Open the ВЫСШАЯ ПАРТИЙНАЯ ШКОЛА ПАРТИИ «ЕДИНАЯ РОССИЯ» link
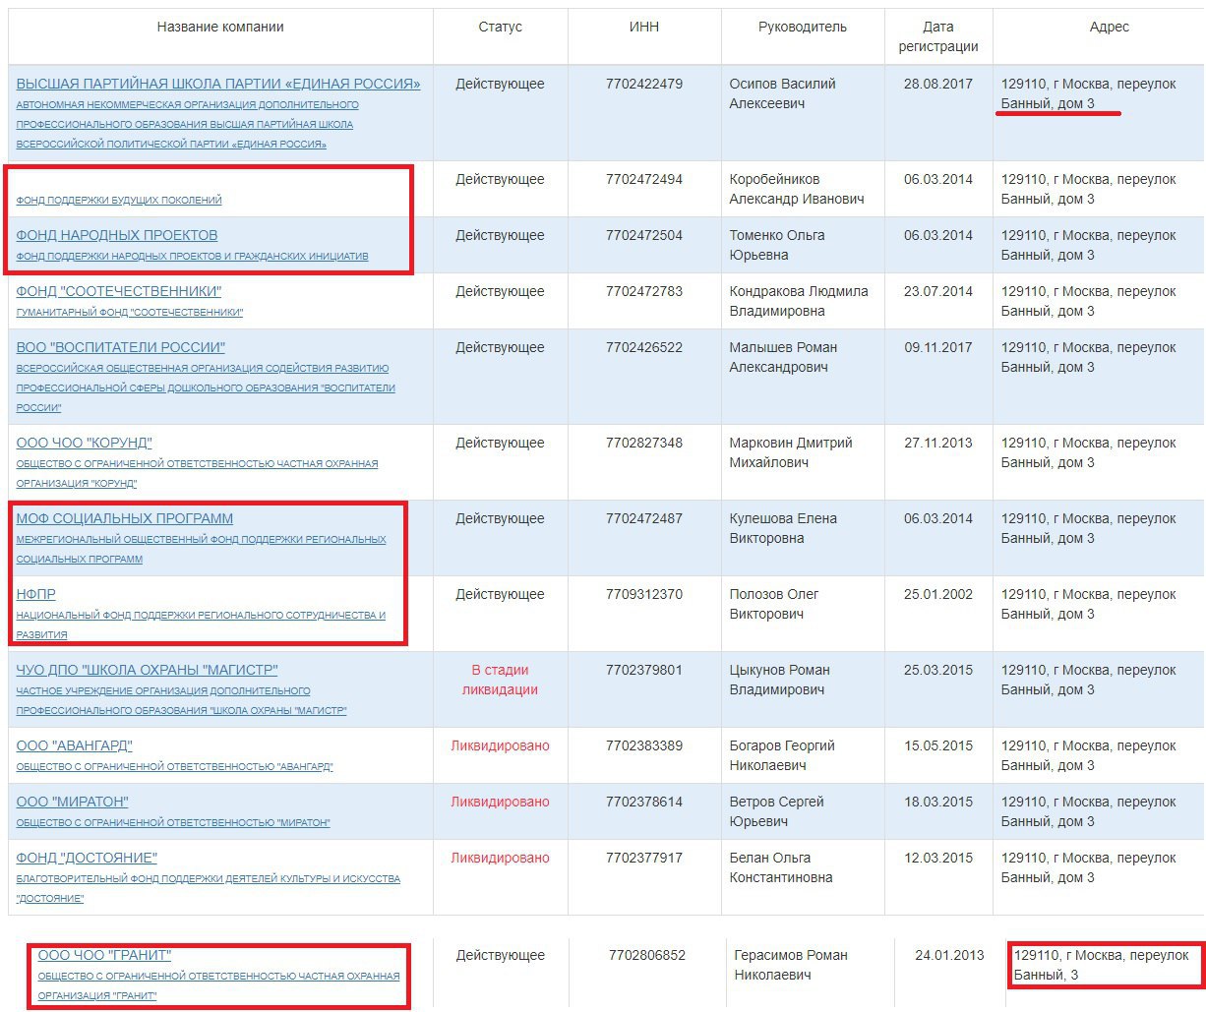This screenshot has width=1206, height=1012. (x=218, y=84)
